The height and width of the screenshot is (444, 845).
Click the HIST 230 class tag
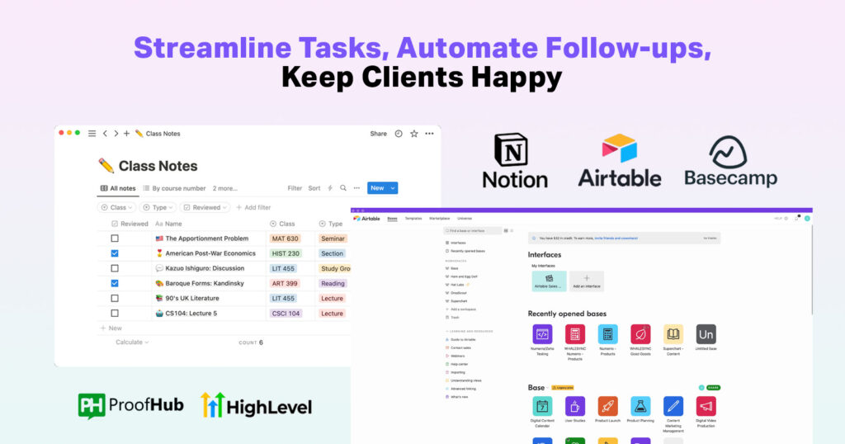(286, 253)
